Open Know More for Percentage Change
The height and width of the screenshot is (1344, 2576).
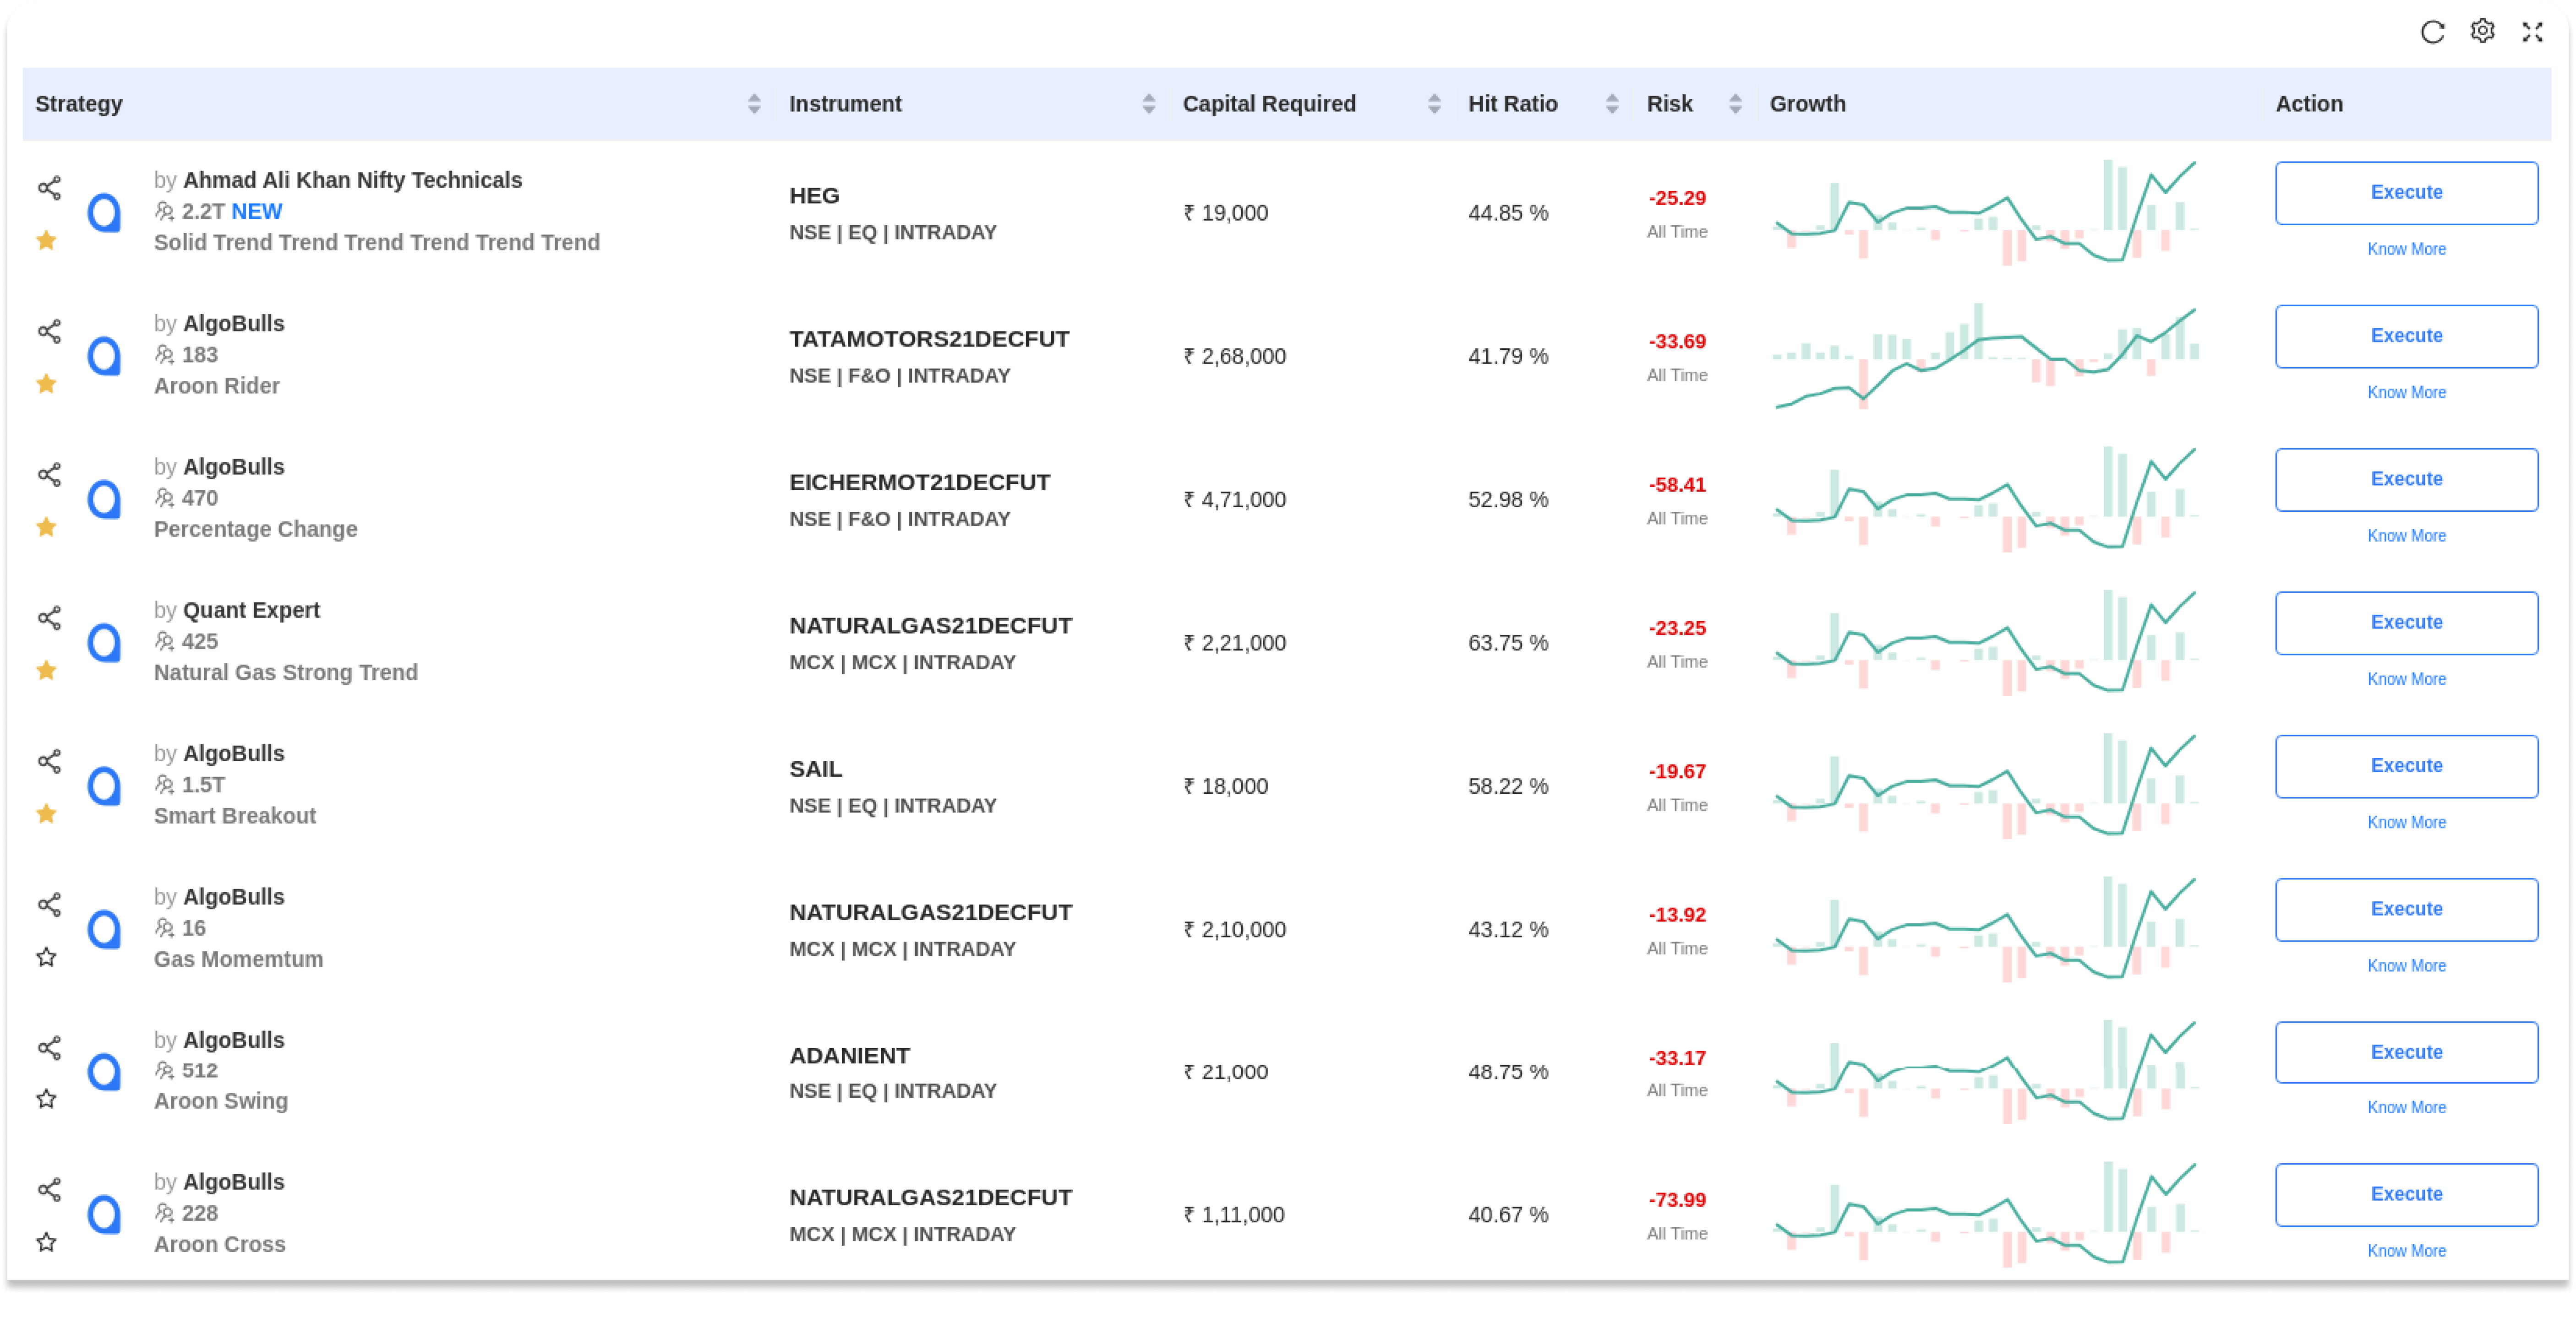2406,536
